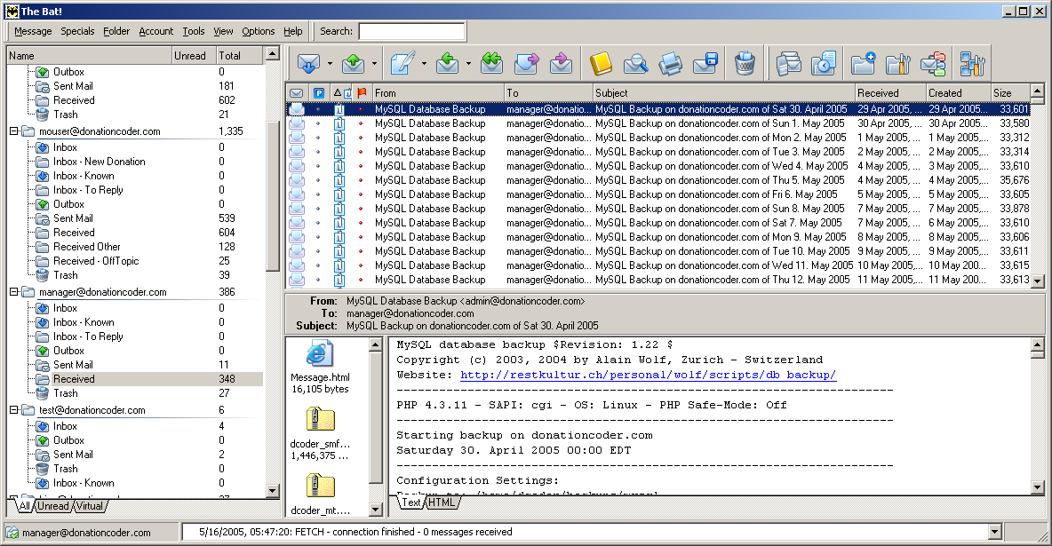Viewport: 1052px width, 546px height.
Task: Open message search with the magnifier envelope icon
Action: [x=635, y=64]
